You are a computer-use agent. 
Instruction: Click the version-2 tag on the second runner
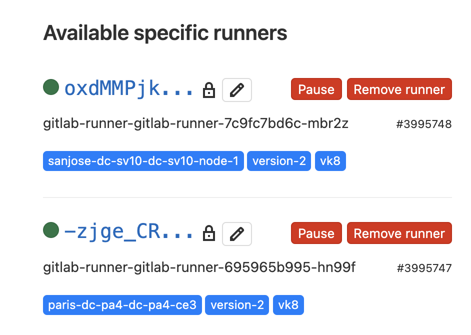click(236, 304)
